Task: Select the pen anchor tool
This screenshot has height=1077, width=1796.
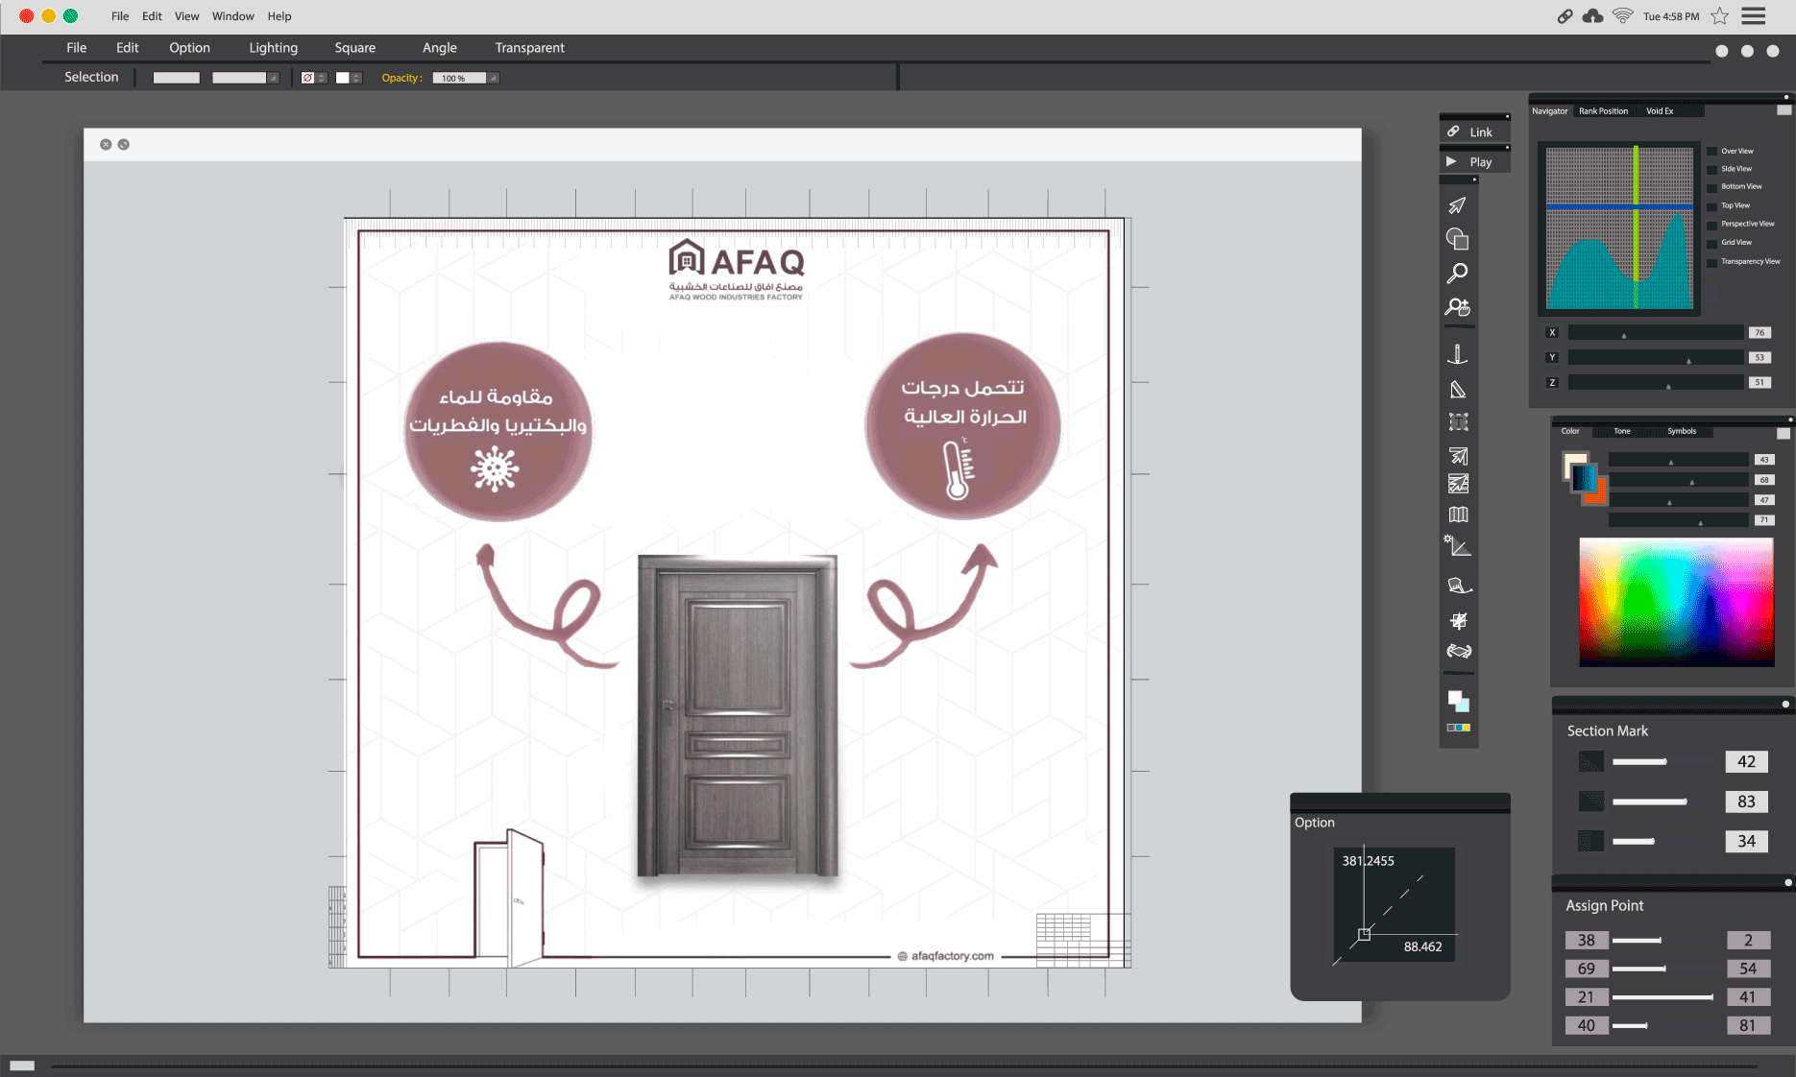Action: [1457, 355]
